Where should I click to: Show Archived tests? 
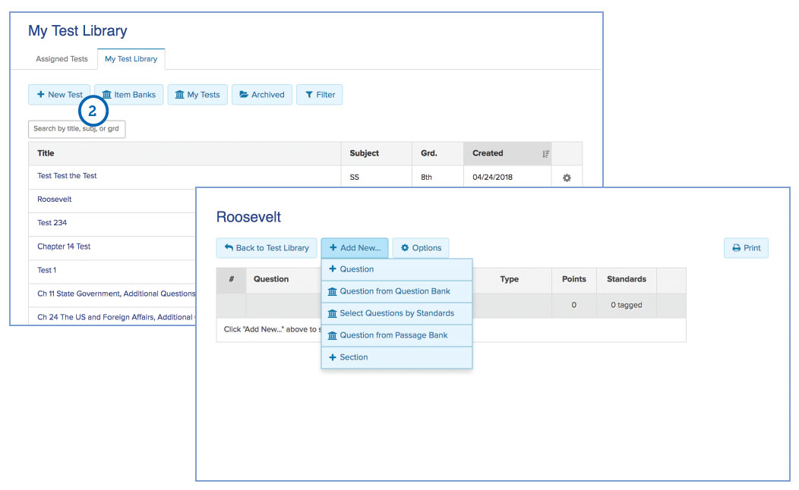click(262, 95)
